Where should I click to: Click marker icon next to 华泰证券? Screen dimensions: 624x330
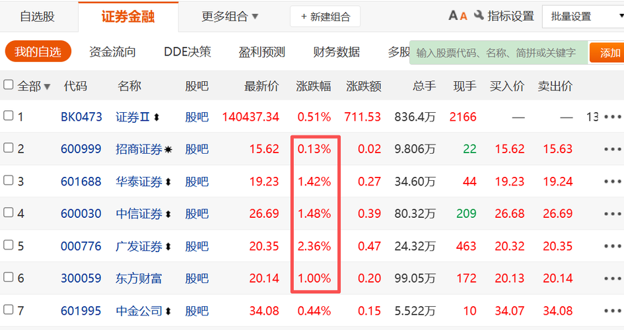click(x=168, y=181)
